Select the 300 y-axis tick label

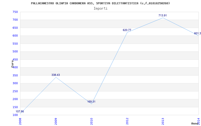click(15, 83)
